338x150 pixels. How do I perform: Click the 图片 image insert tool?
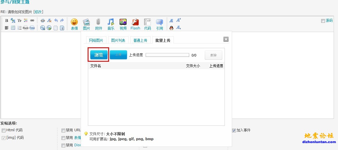[86, 24]
